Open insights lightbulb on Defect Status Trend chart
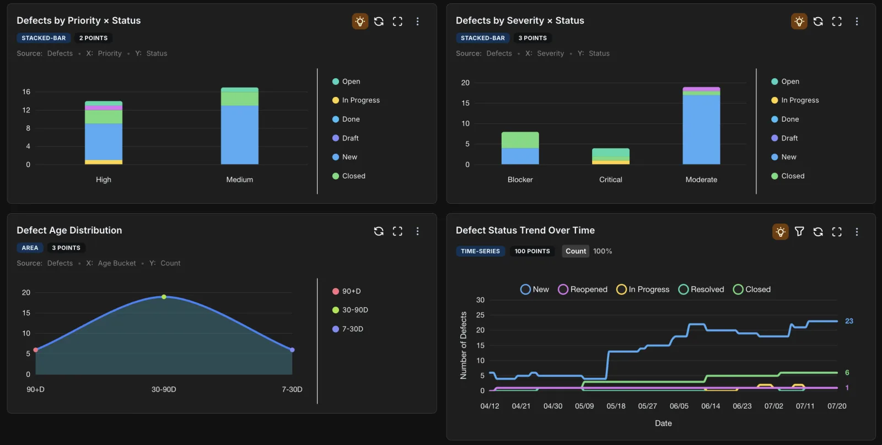This screenshot has width=882, height=445. pyautogui.click(x=781, y=232)
